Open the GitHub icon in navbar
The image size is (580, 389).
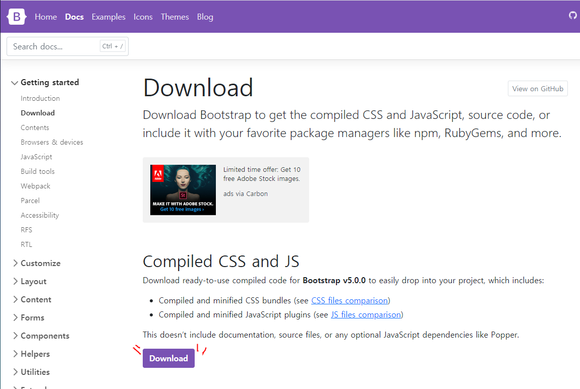(x=573, y=16)
